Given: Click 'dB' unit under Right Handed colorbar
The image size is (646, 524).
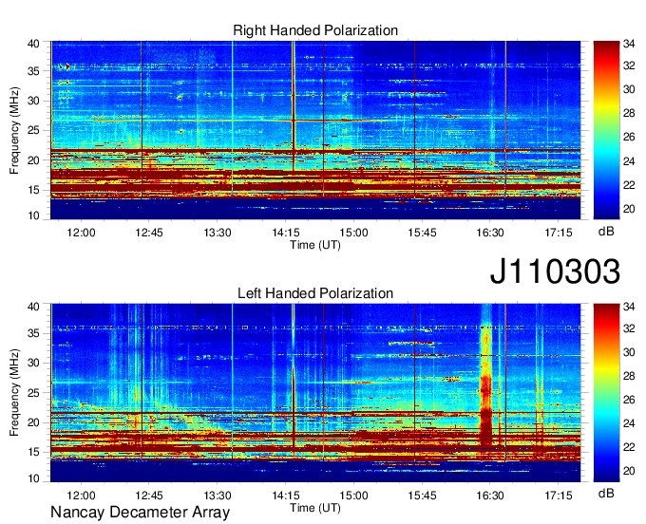Looking at the screenshot, I should pos(606,232).
